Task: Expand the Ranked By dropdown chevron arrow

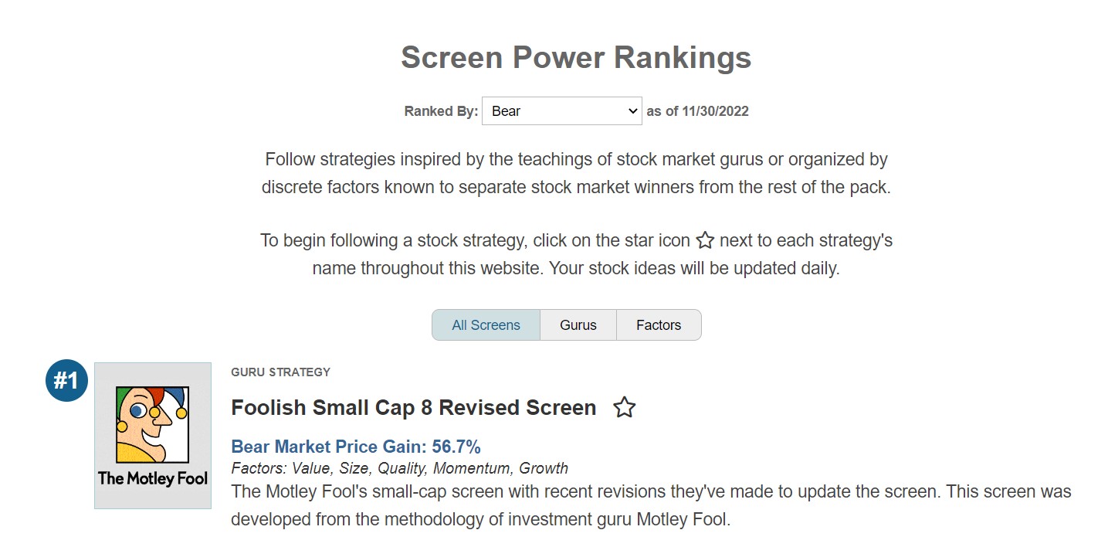Action: (632, 110)
